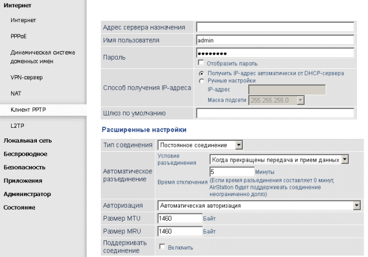
Task: Enable the Отобразить пароль checkbox
Action: (201, 63)
